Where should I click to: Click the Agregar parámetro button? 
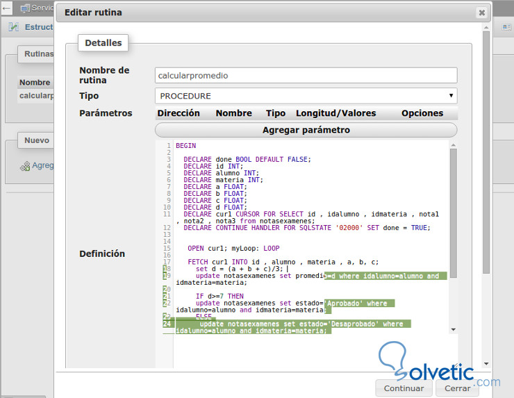pos(306,130)
